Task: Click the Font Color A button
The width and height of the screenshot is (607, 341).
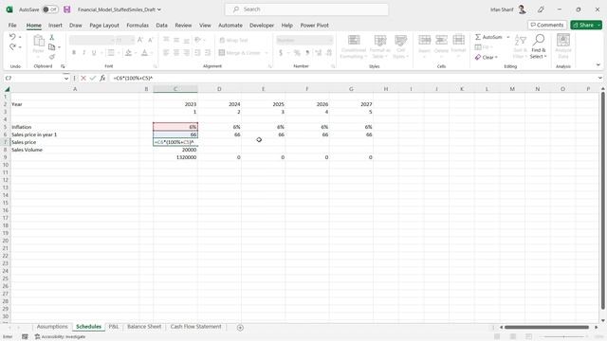Action: click(x=144, y=53)
